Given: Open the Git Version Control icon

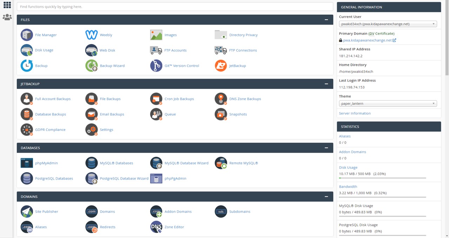Looking at the screenshot, I should point(156,66).
